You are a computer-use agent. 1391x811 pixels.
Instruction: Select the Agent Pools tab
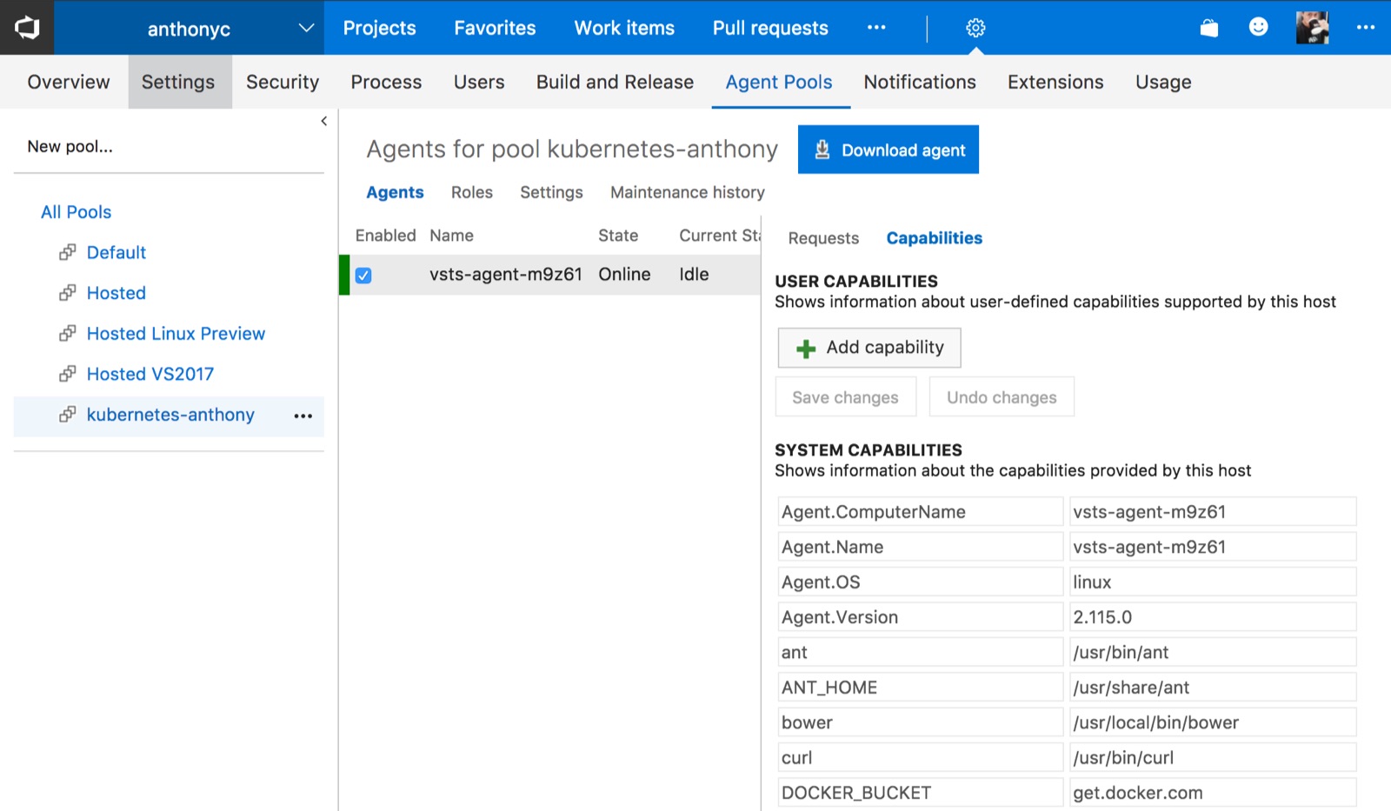pos(779,82)
